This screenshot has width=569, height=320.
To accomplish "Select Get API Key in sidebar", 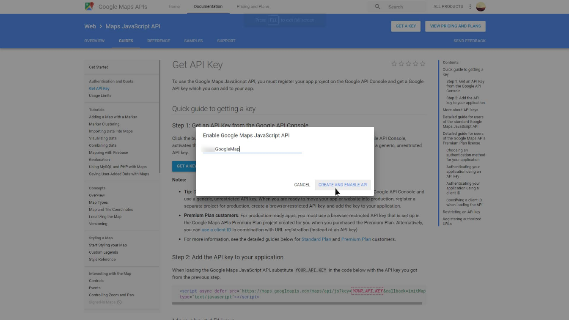I will pyautogui.click(x=99, y=88).
